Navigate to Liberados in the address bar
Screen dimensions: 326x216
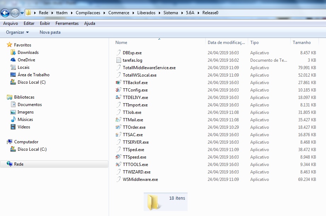coord(147,13)
